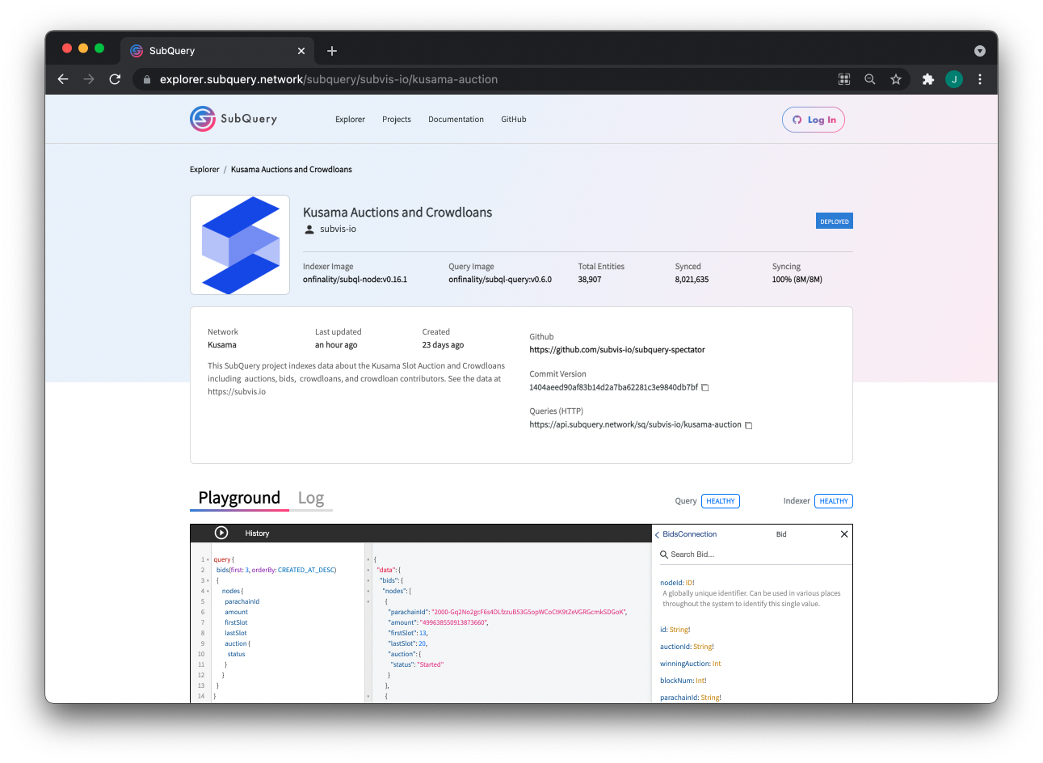
Task: Click the J profile avatar
Action: [x=954, y=79]
